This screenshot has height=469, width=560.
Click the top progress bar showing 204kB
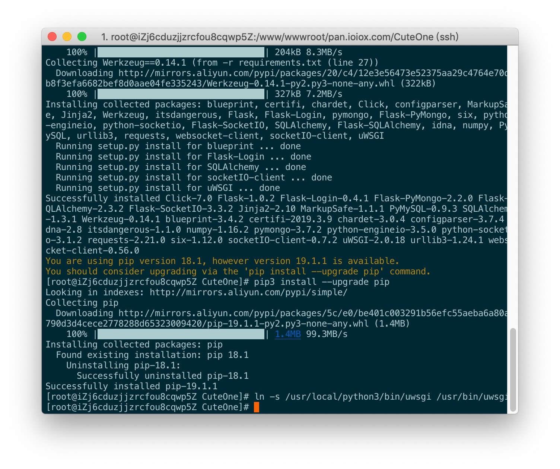click(x=181, y=52)
